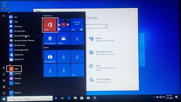Screen dimensions: 181x102
Task: Expand the Start menu hamburger
Action: pyautogui.click(x=4, y=16)
